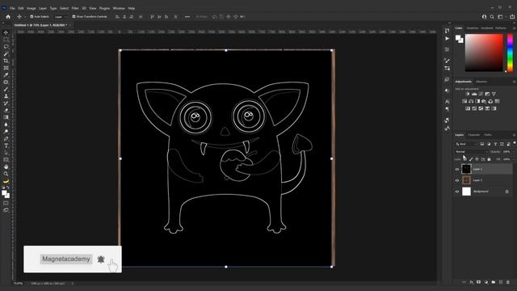Click the notification bell beside Magnetacademy
Image resolution: width=517 pixels, height=291 pixels.
[101, 259]
